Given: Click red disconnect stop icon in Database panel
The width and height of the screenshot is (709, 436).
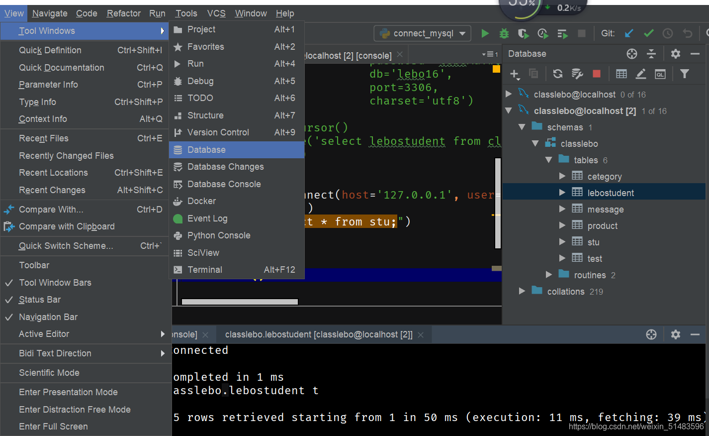Looking at the screenshot, I should click(597, 74).
